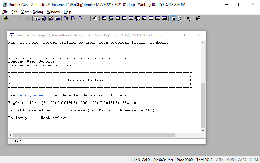Open the File menu

tap(5, 12)
